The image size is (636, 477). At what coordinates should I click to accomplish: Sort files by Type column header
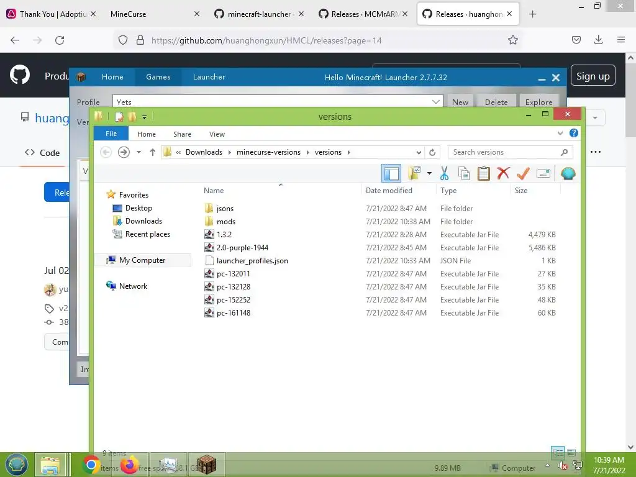448,191
